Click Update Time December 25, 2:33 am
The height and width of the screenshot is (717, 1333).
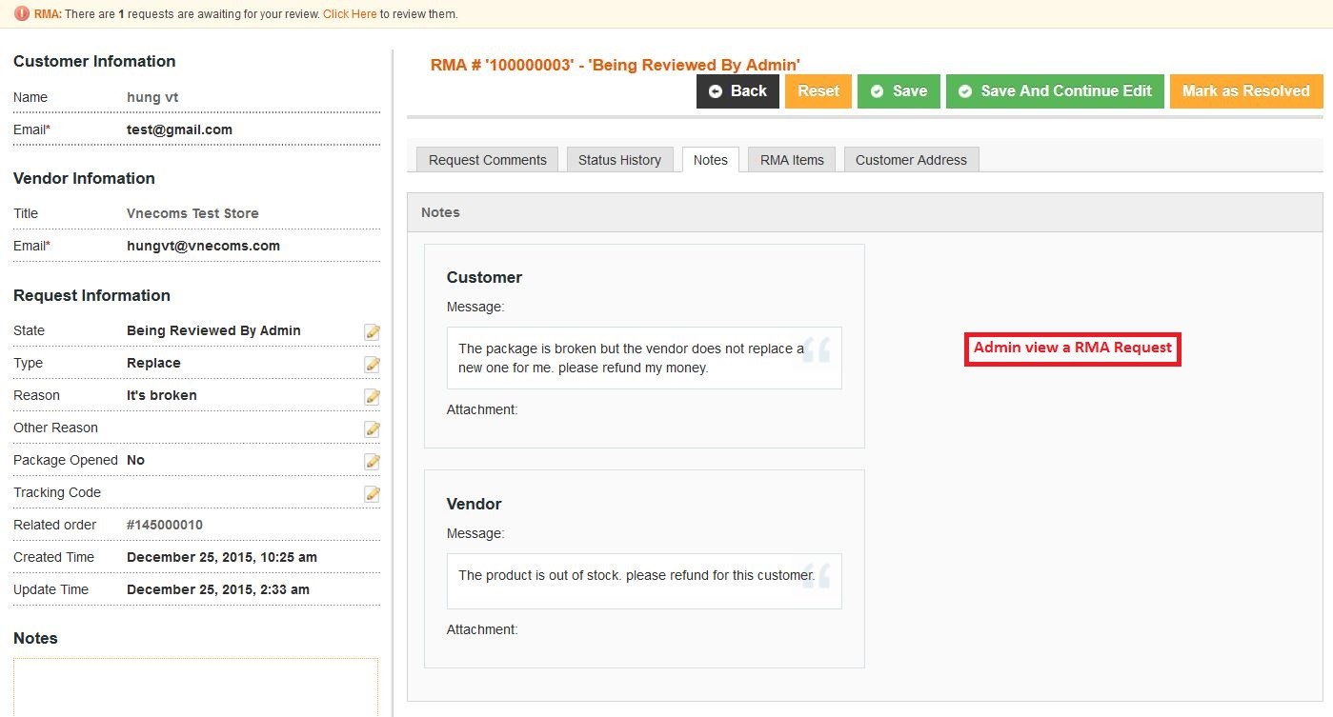pos(218,589)
